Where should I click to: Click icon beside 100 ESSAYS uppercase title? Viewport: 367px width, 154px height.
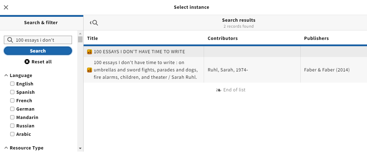90,52
